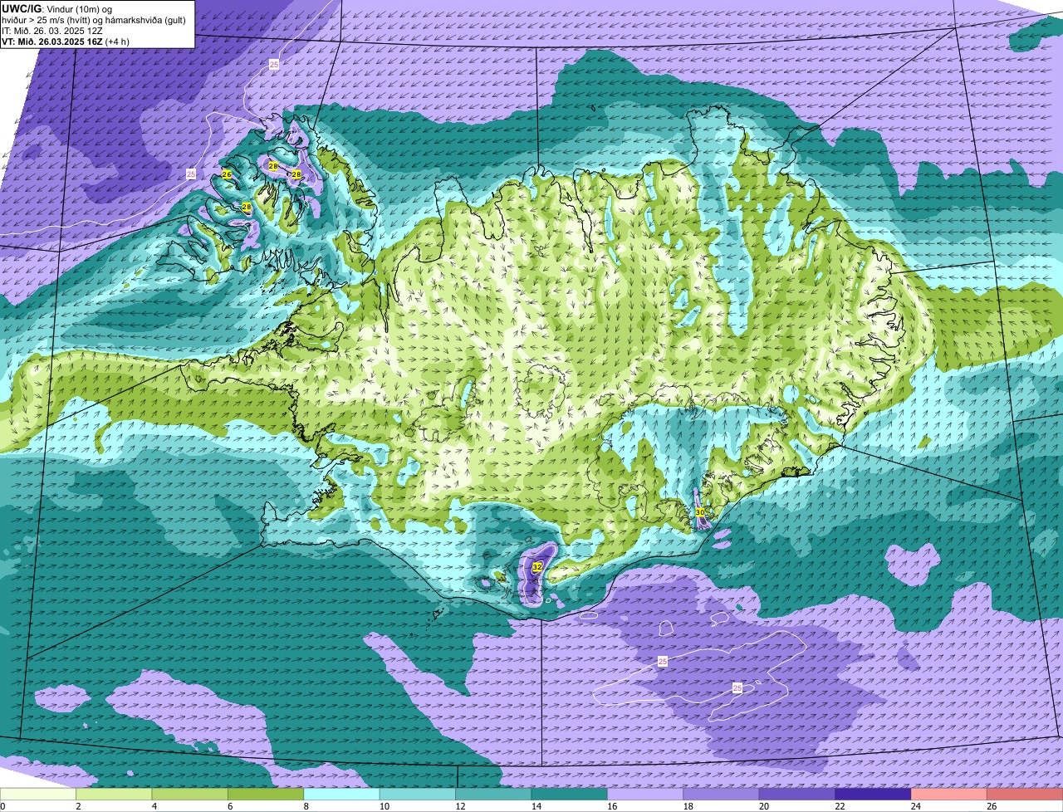
Task: Pick the 4–6 m/s legend color swatch
Action: [x=190, y=794]
